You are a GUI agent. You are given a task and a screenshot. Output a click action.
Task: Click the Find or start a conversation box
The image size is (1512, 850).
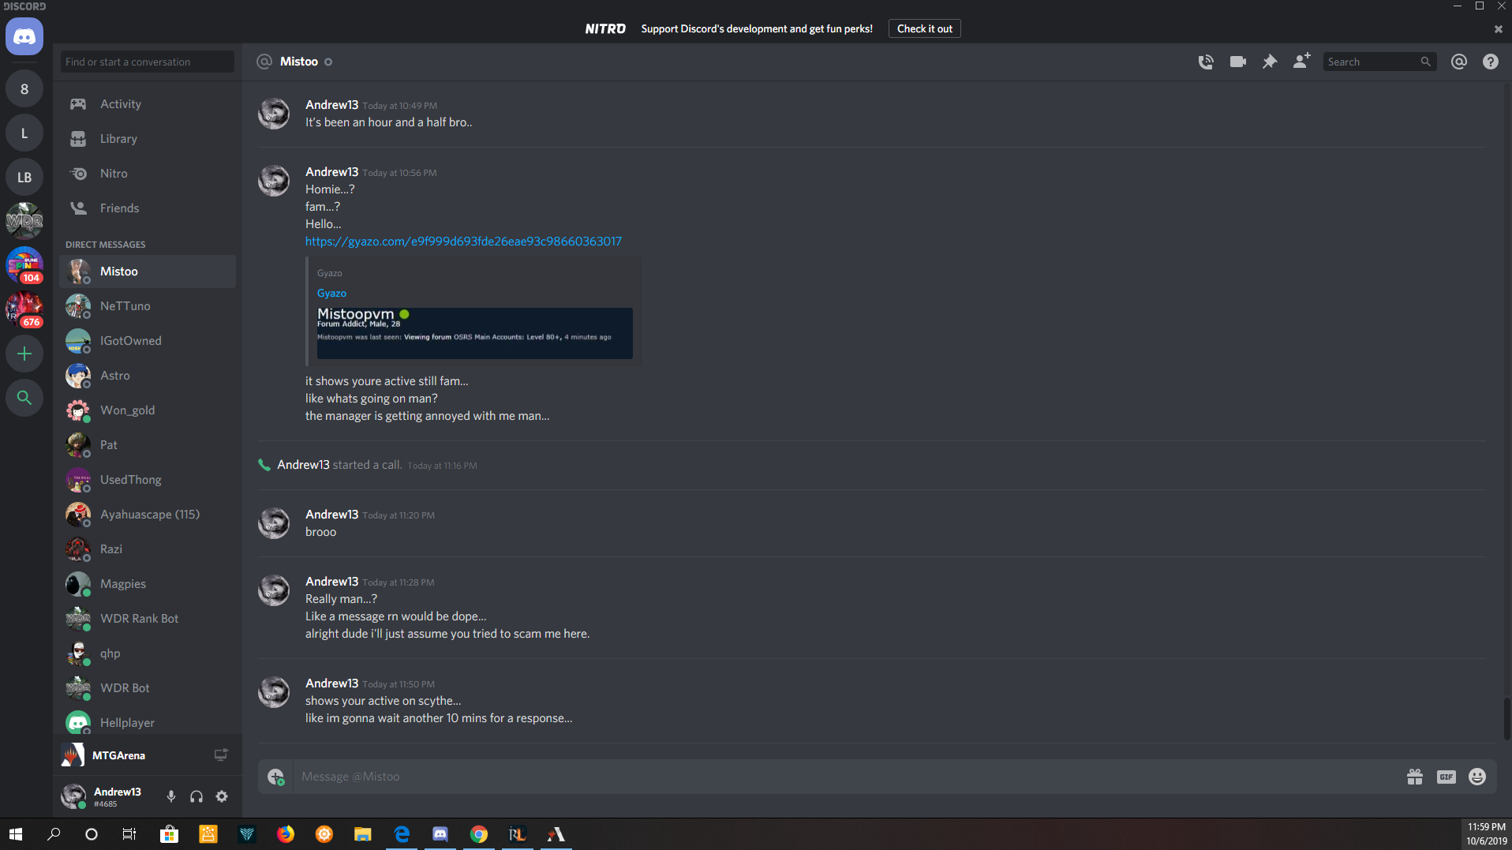(x=148, y=62)
